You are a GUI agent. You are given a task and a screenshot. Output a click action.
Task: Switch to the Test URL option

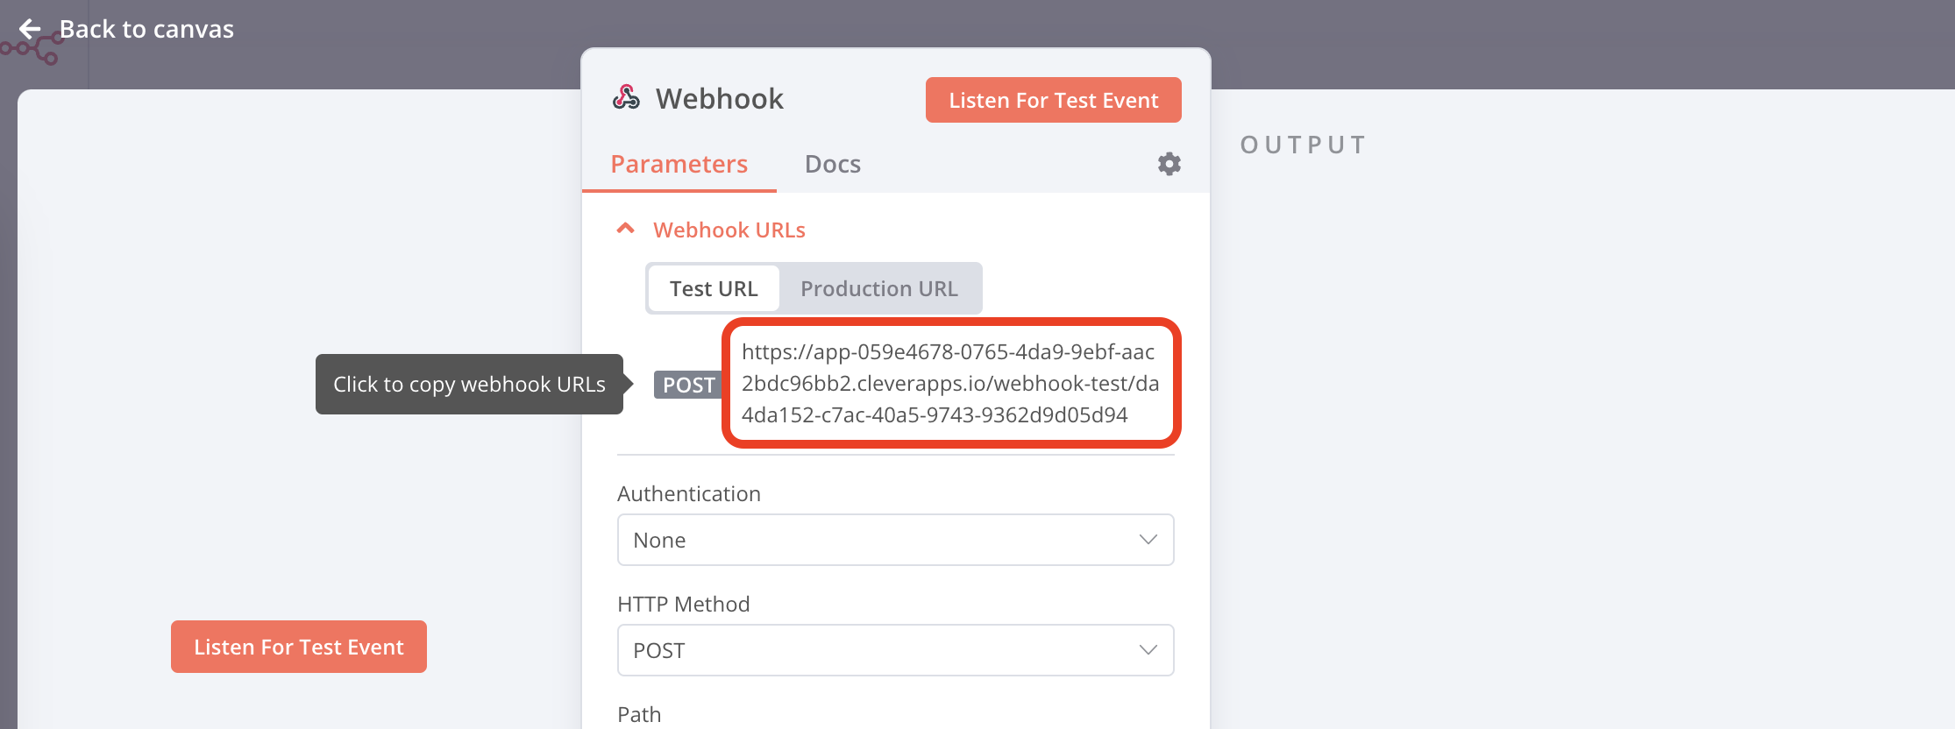[x=714, y=289]
